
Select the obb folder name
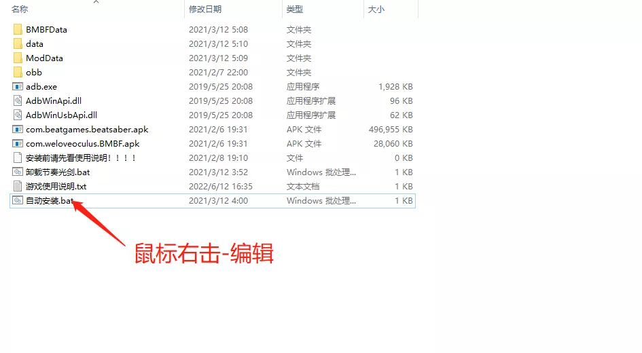[34, 73]
